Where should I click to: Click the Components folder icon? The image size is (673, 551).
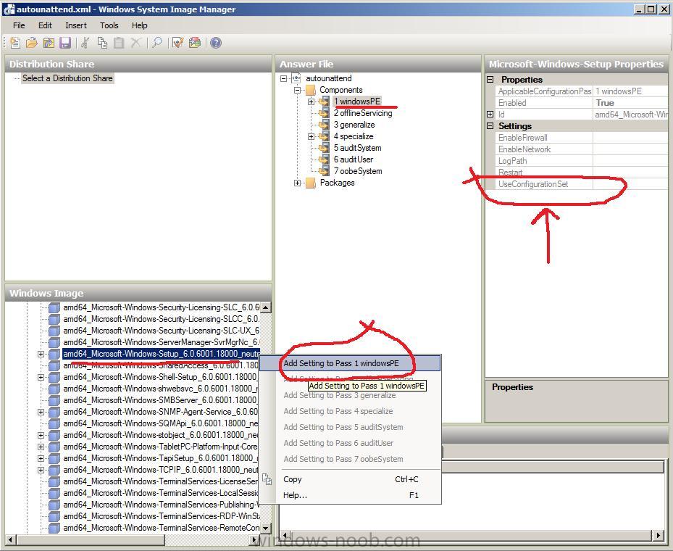click(x=310, y=90)
